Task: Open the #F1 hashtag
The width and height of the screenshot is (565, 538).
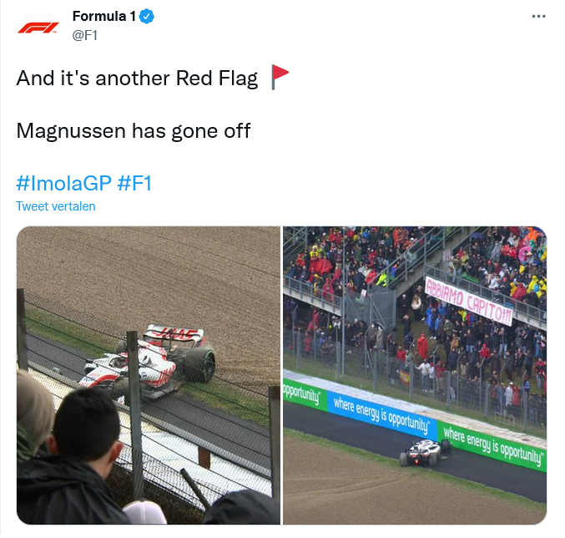Action: click(x=134, y=183)
